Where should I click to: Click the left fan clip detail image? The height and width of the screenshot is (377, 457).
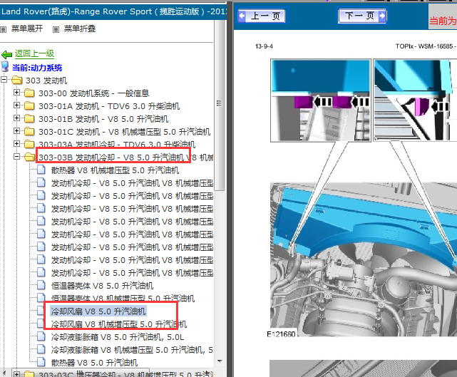[x=321, y=100]
